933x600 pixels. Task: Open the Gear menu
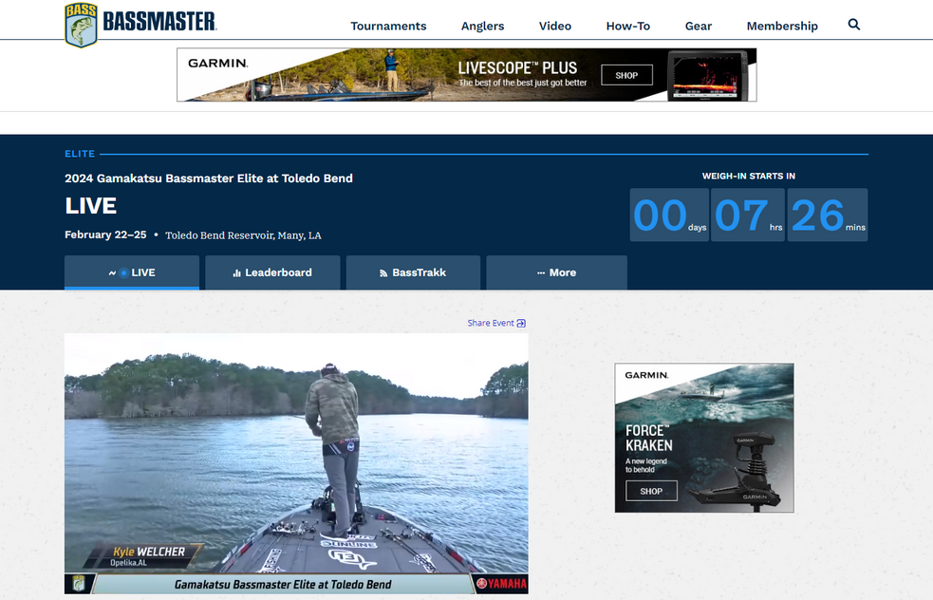pyautogui.click(x=698, y=27)
